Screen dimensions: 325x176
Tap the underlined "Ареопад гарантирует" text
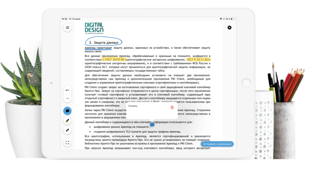pyautogui.click(x=98, y=48)
